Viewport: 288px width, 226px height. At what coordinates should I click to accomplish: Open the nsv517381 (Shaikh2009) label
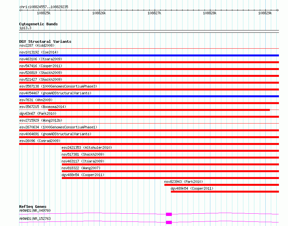coord(83,154)
